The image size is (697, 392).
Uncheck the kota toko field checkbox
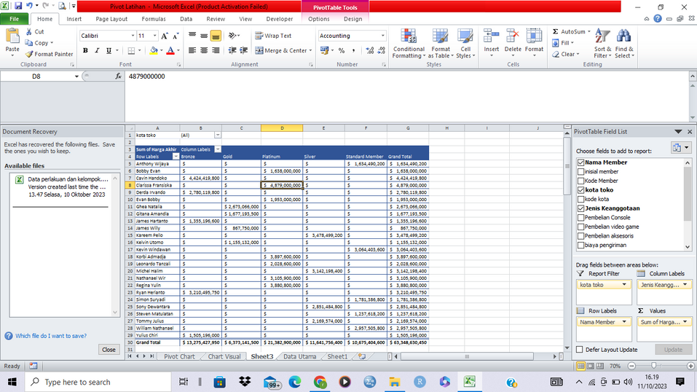[580, 189]
